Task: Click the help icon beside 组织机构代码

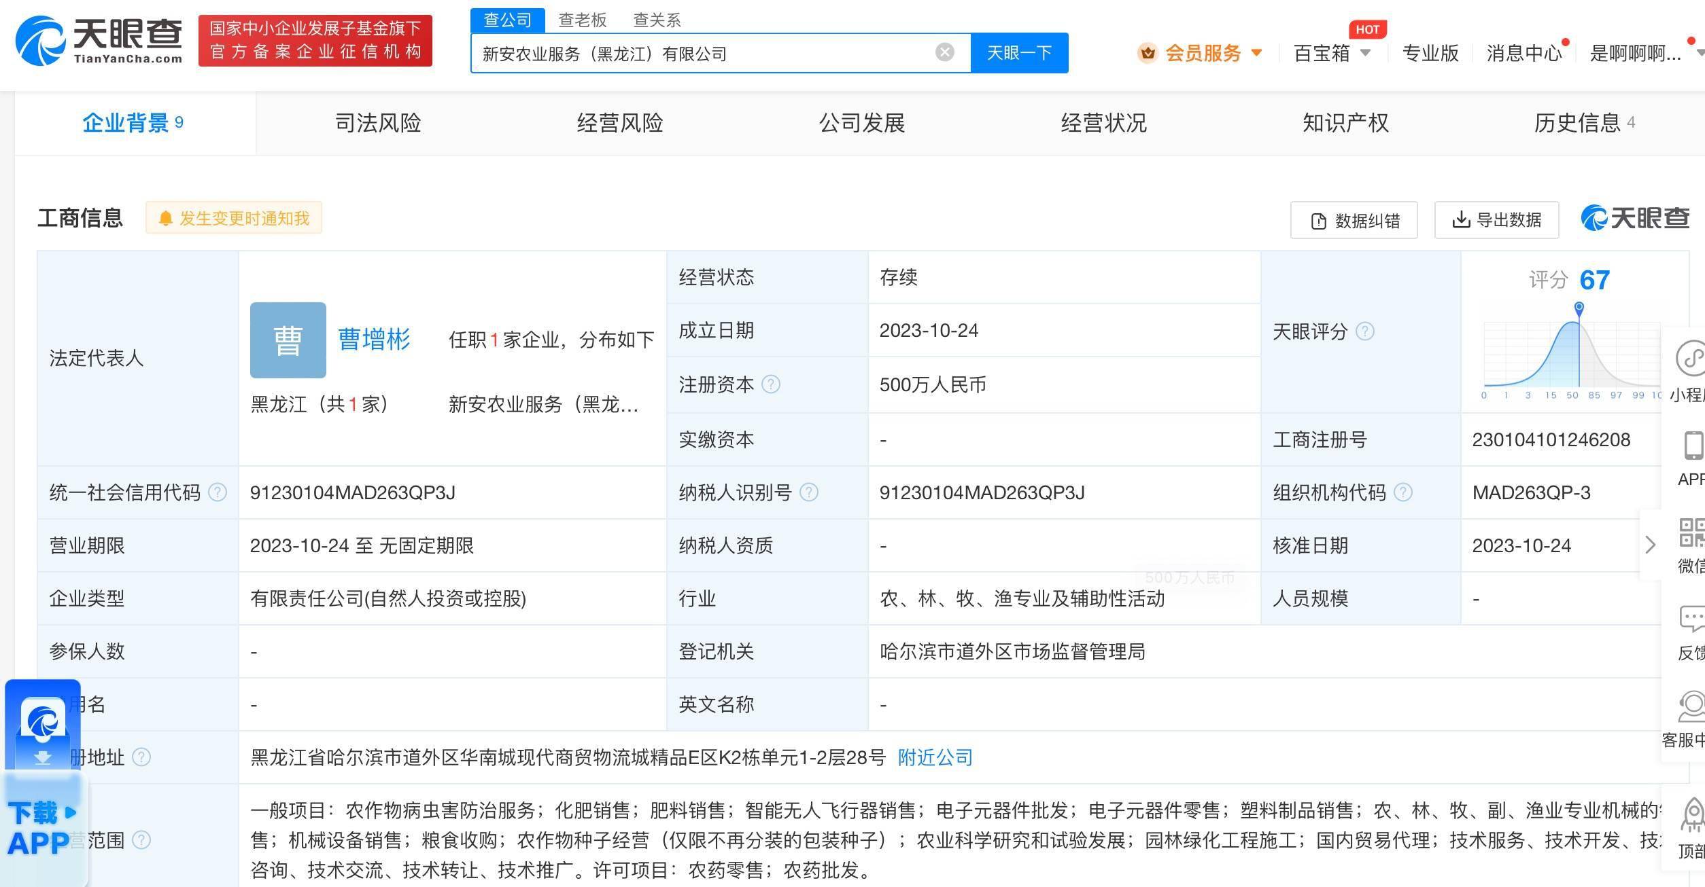Action: tap(1403, 492)
